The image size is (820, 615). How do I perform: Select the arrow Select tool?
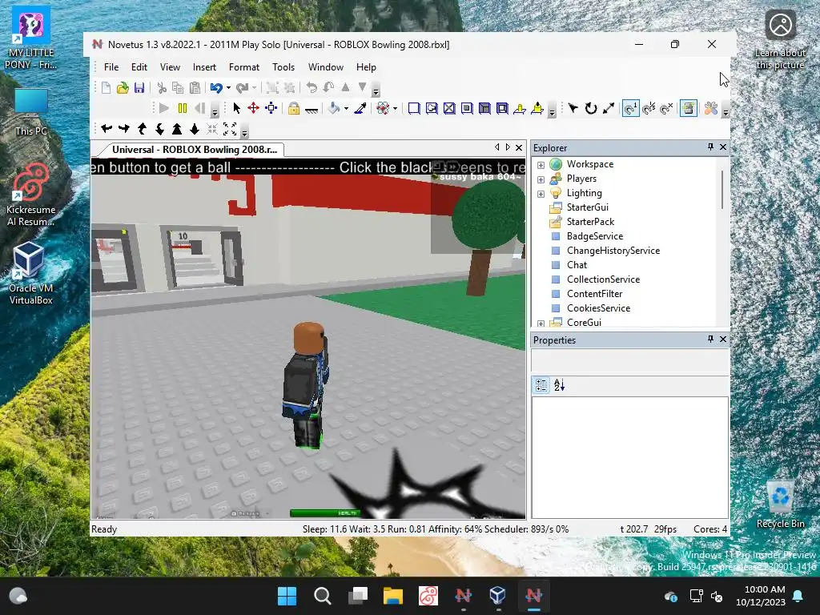pyautogui.click(x=236, y=108)
